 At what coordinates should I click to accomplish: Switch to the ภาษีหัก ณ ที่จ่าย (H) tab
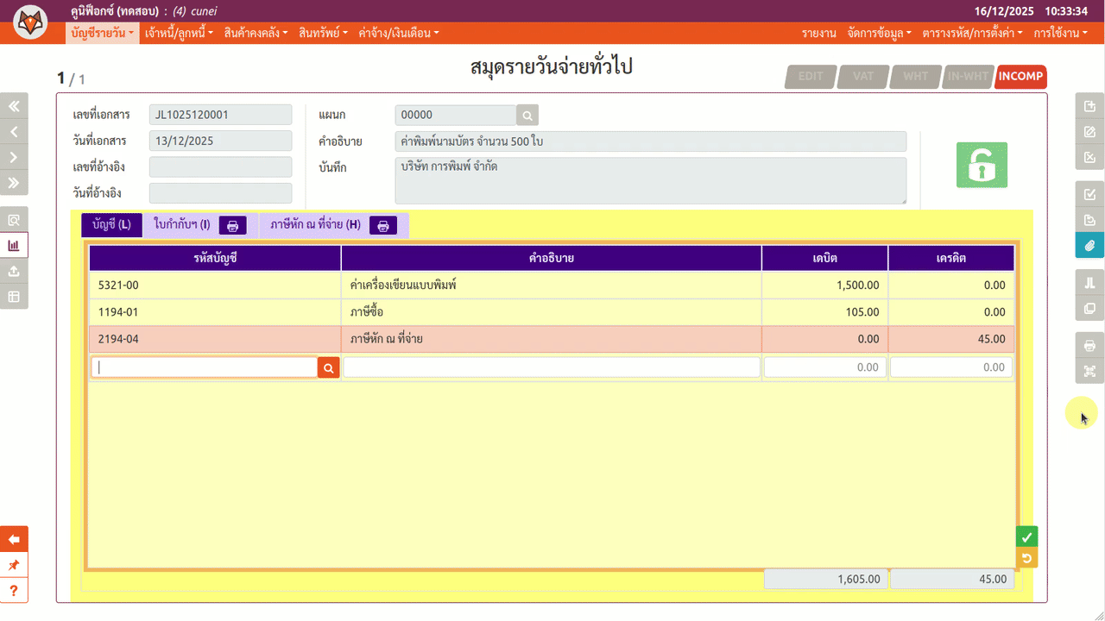tap(315, 225)
